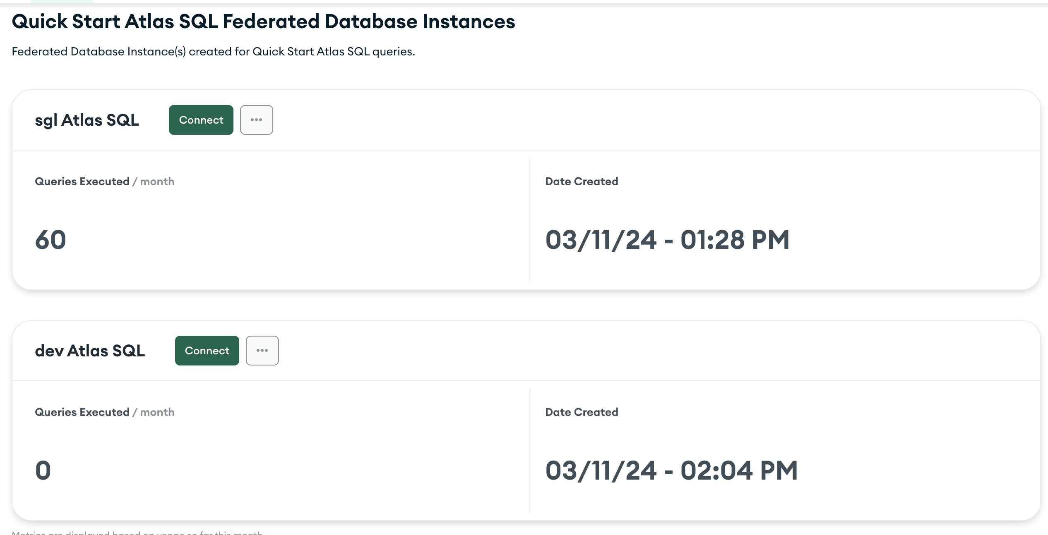Click the 01:28 PM creation date value
The width and height of the screenshot is (1048, 535).
point(667,240)
